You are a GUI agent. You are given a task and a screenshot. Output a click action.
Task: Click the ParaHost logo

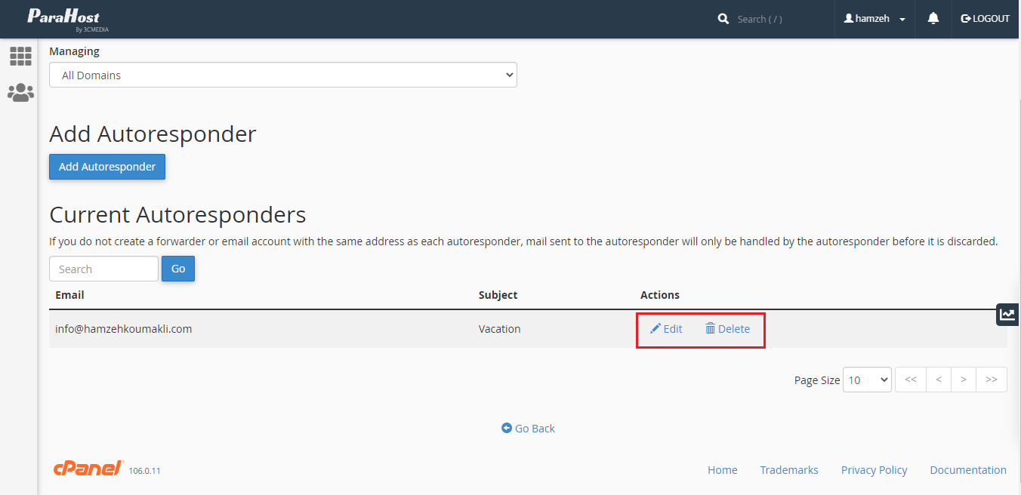(63, 19)
